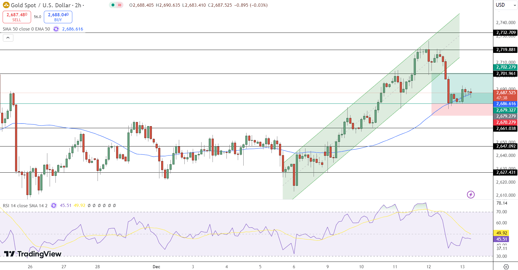Screen dimensions: 518x270
Task: Click the spread value 56.0
Action: (37, 17)
